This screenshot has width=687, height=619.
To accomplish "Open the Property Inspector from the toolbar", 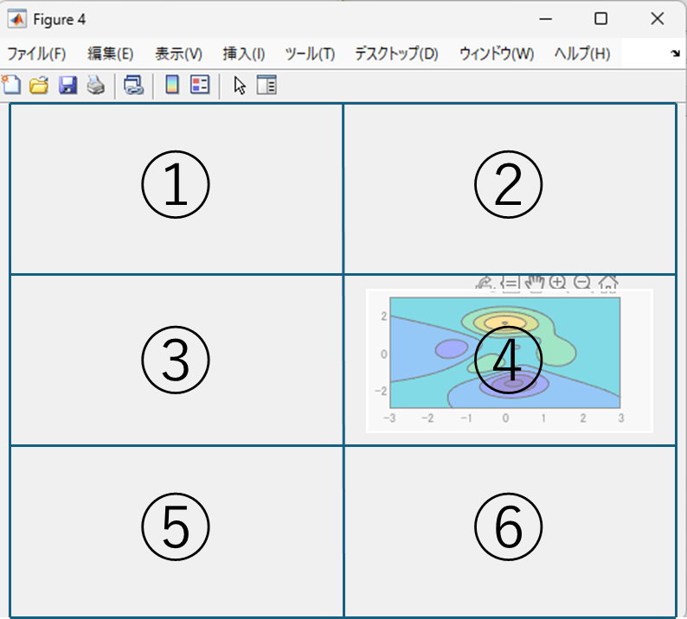I will 267,85.
